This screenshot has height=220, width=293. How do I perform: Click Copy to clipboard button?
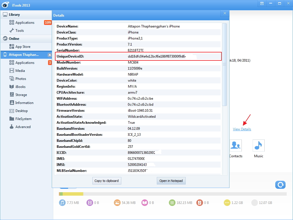tap(107, 181)
